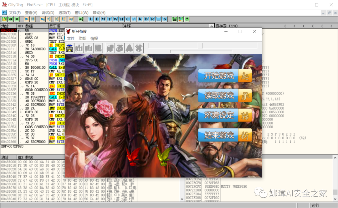Viewport: 338px width, 208px height.
Task: Click the Step over icon
Action: [x=49, y=19]
